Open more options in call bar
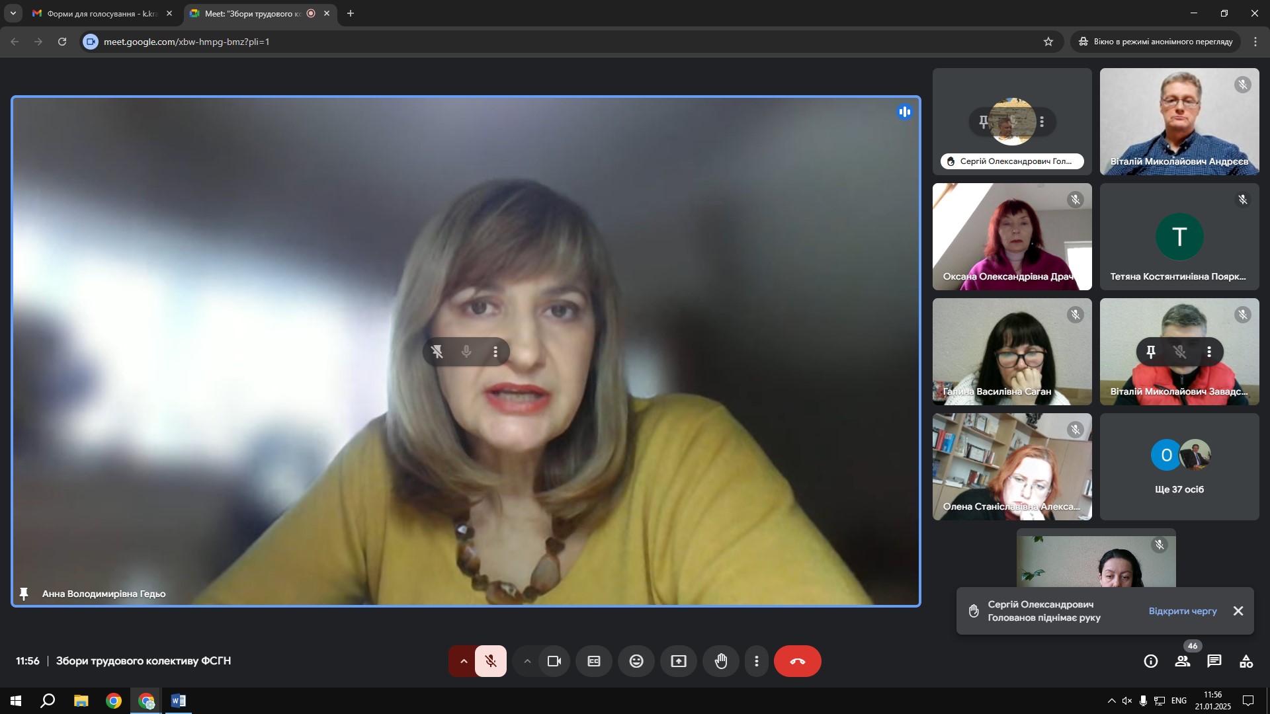 tap(757, 661)
